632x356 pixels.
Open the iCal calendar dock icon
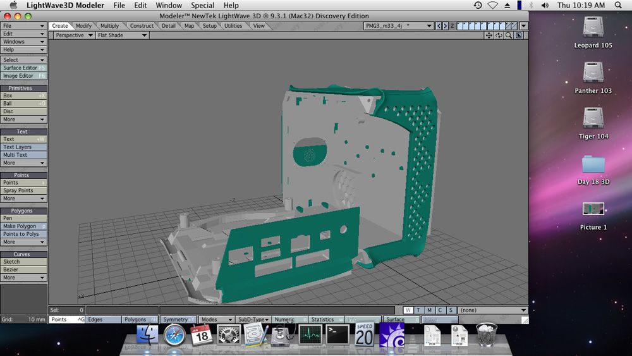point(201,335)
